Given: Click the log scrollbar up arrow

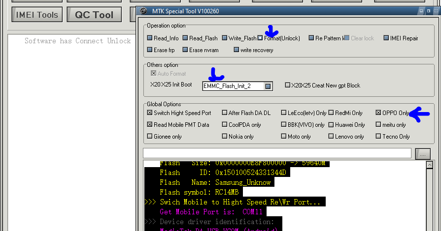Looking at the screenshot, I should click(430, 165).
